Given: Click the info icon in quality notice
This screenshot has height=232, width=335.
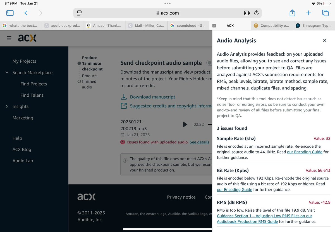Looking at the screenshot, I should click(125, 160).
